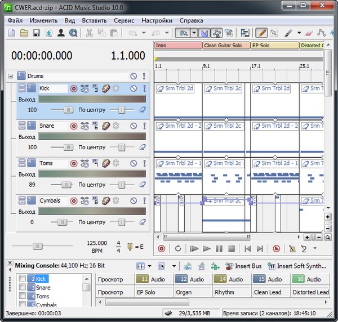Open the Файл menu
This screenshot has height=322, width=338.
tap(15, 21)
